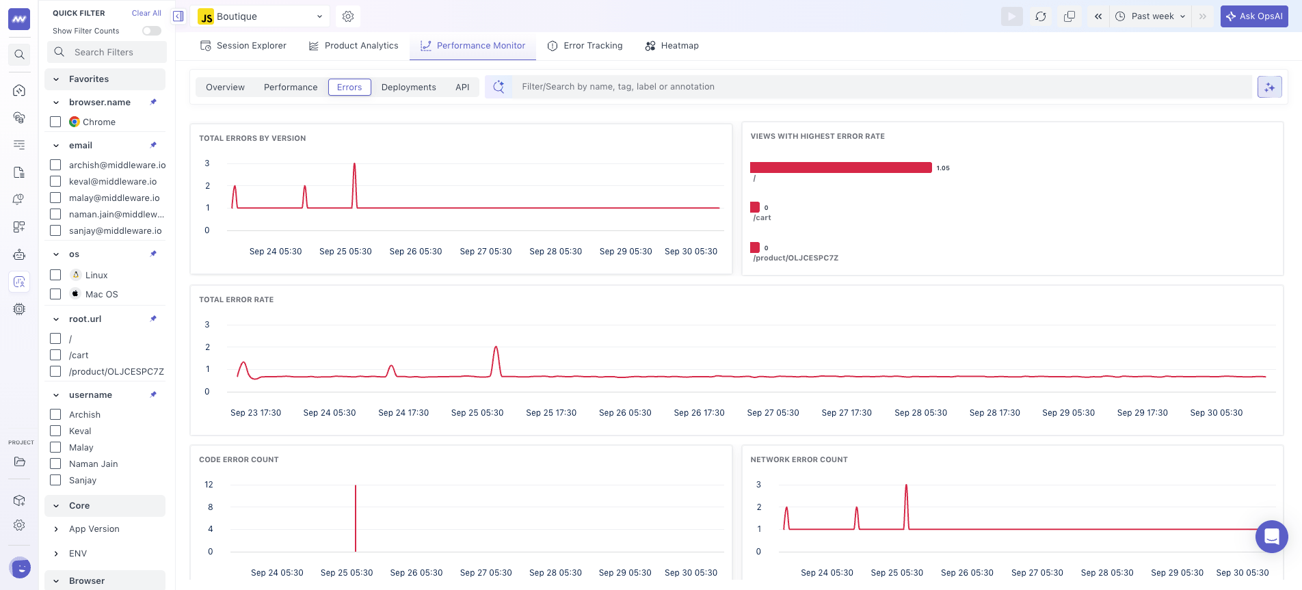Viewport: 1302px width, 590px height.
Task: Check the Sanjay username filter
Action: point(55,480)
